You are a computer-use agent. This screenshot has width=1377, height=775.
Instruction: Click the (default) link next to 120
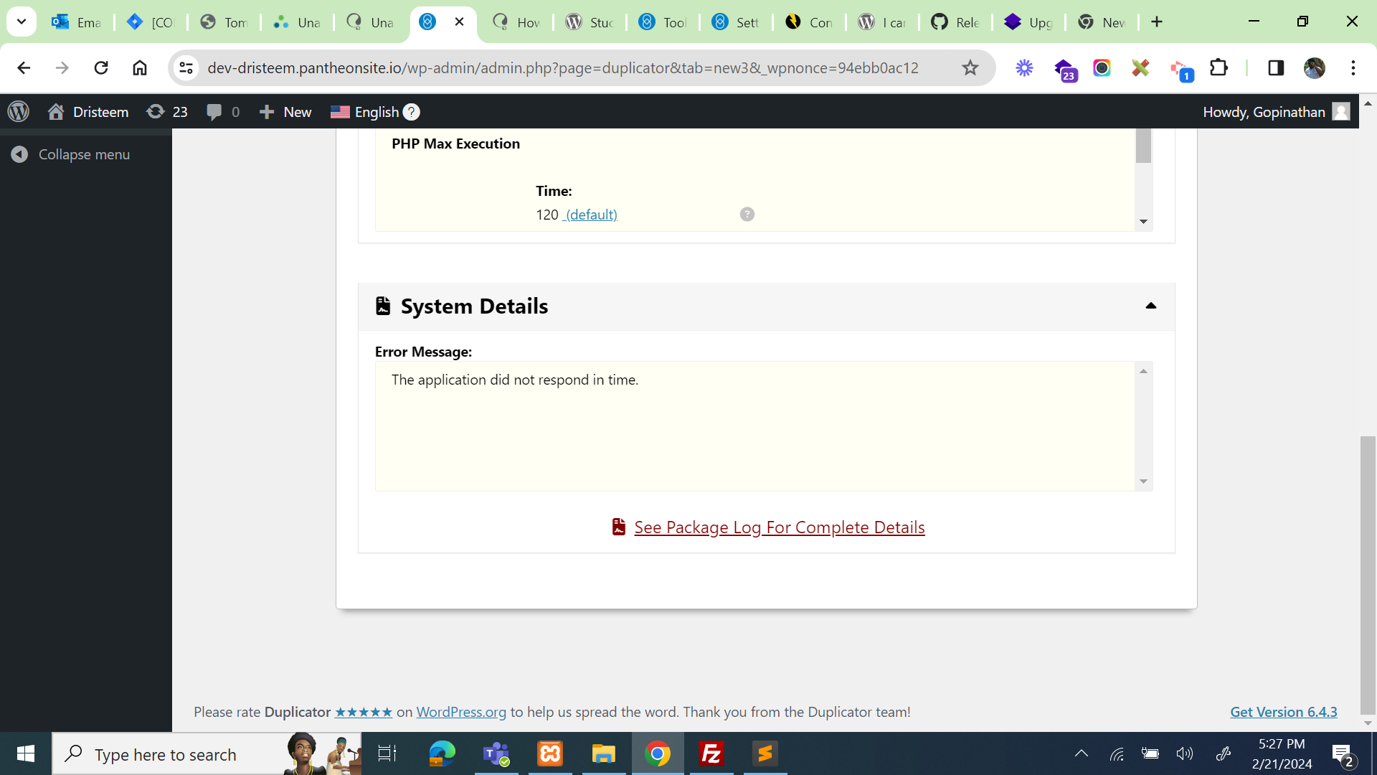coord(590,215)
